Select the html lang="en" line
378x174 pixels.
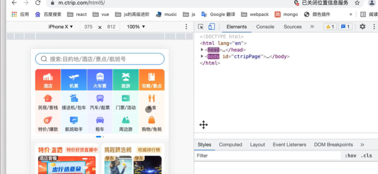[223, 43]
